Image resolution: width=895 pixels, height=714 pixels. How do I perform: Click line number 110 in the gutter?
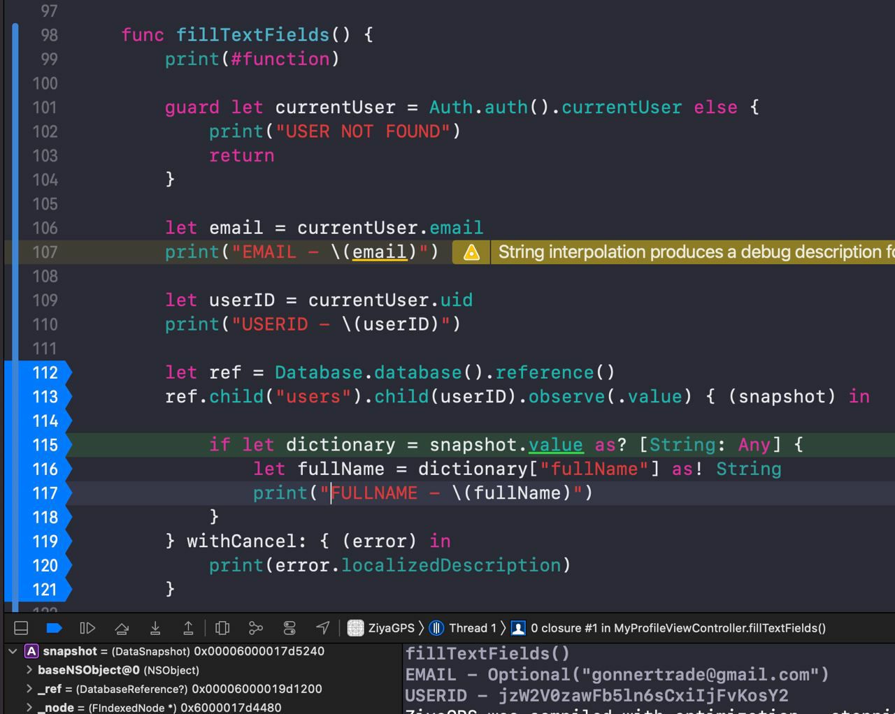45,324
